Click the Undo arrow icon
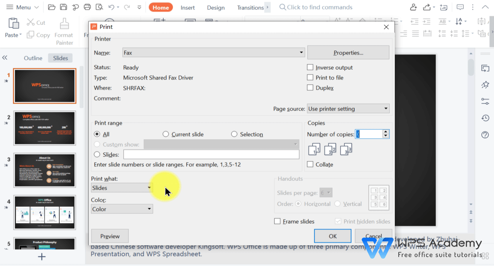 111,7
